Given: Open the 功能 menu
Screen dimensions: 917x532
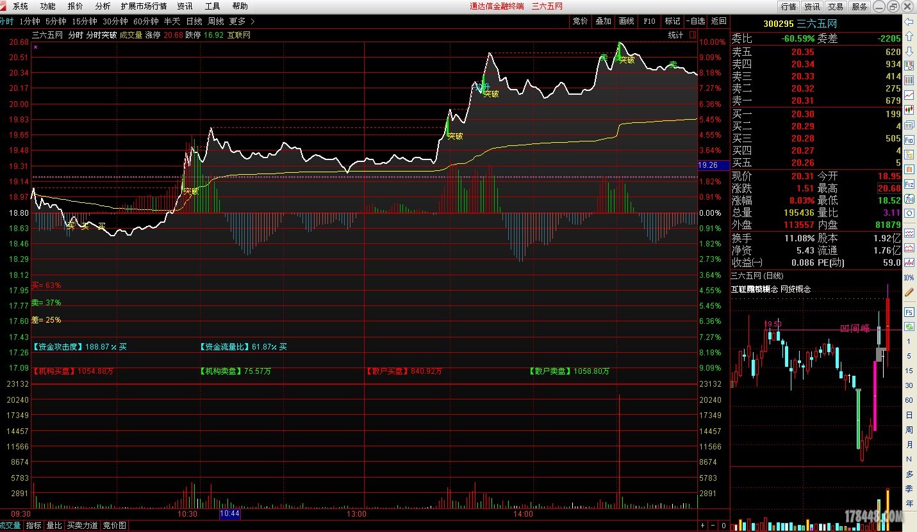Looking at the screenshot, I should click(47, 6).
